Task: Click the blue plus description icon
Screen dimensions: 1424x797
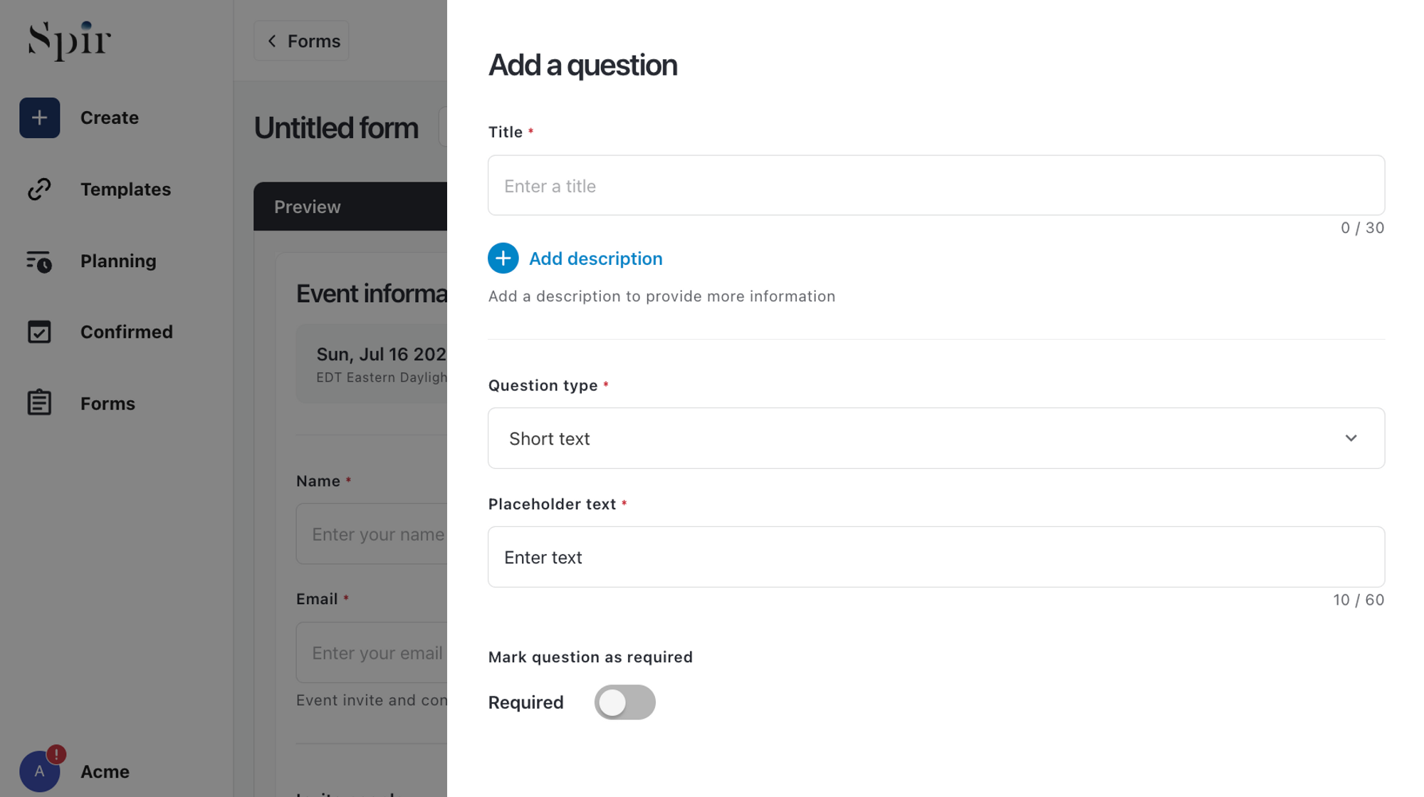Action: 503,259
